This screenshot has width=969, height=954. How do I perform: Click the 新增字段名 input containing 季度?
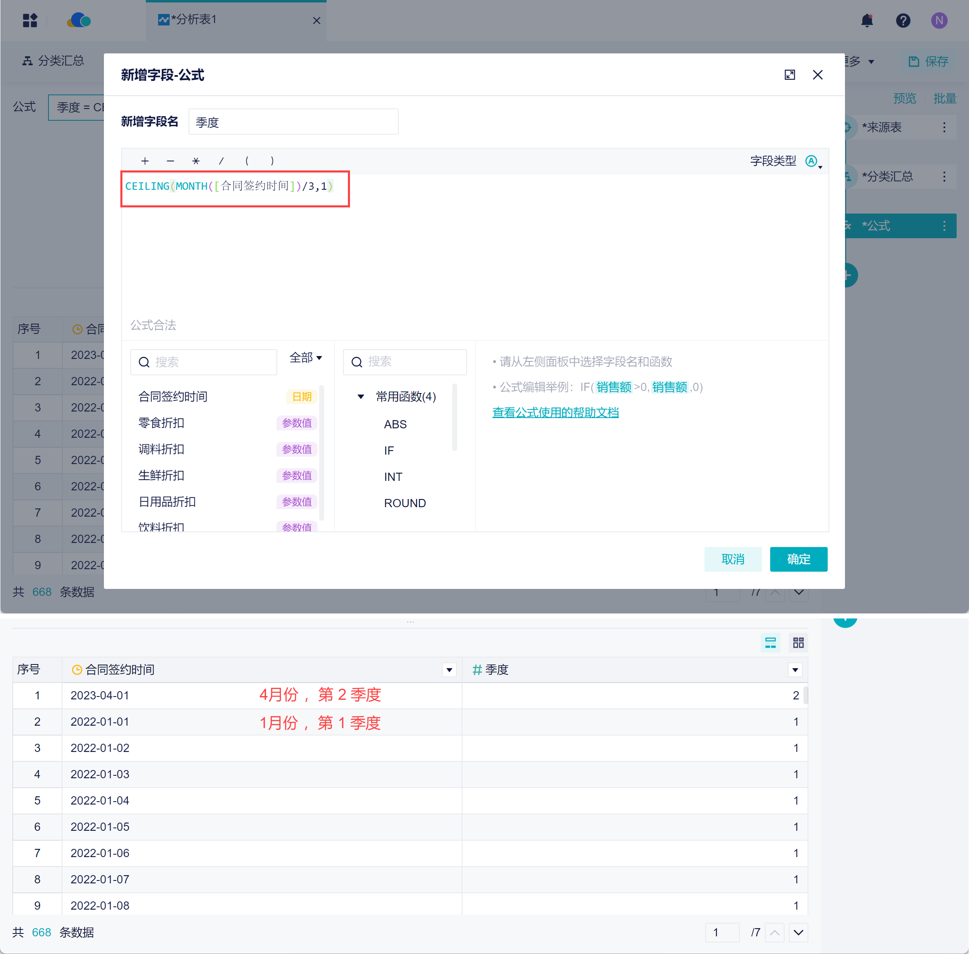point(293,122)
